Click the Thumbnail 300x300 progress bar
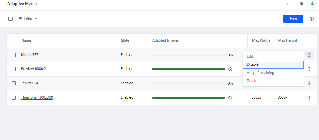 [188, 98]
